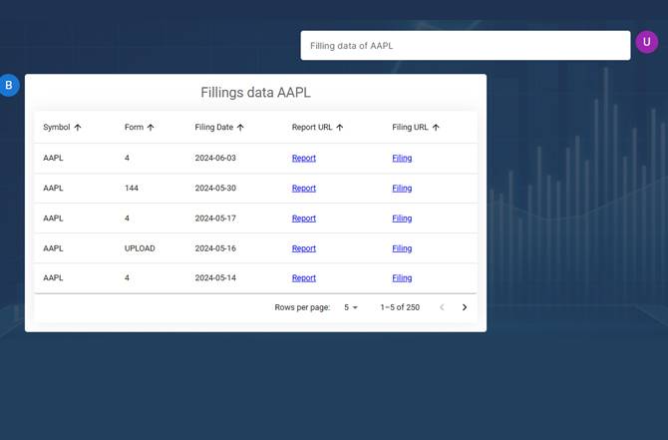668x440 pixels.
Task: Sort by Filing URL column arrow
Action: point(436,127)
